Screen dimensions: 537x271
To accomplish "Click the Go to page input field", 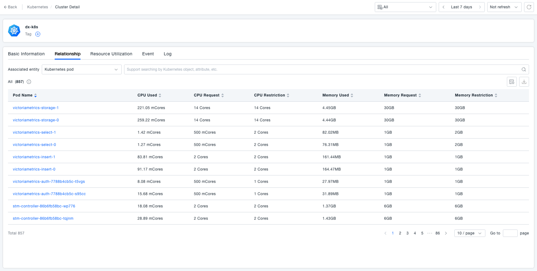I will [510, 233].
